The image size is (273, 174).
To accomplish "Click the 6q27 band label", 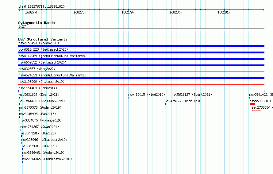I will [22, 26].
